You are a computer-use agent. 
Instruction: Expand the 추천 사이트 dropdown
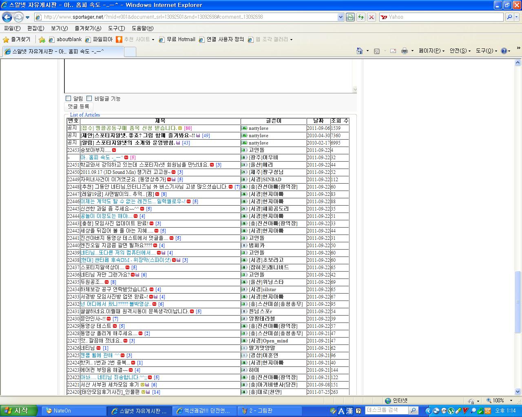coord(153,40)
